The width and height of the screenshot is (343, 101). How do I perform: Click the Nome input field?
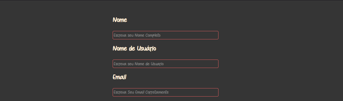pos(165,35)
